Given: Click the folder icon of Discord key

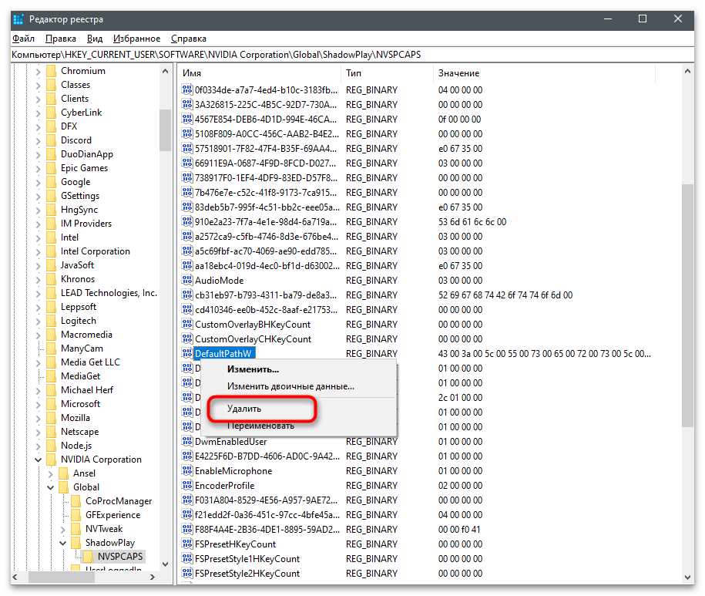Looking at the screenshot, I should [52, 140].
